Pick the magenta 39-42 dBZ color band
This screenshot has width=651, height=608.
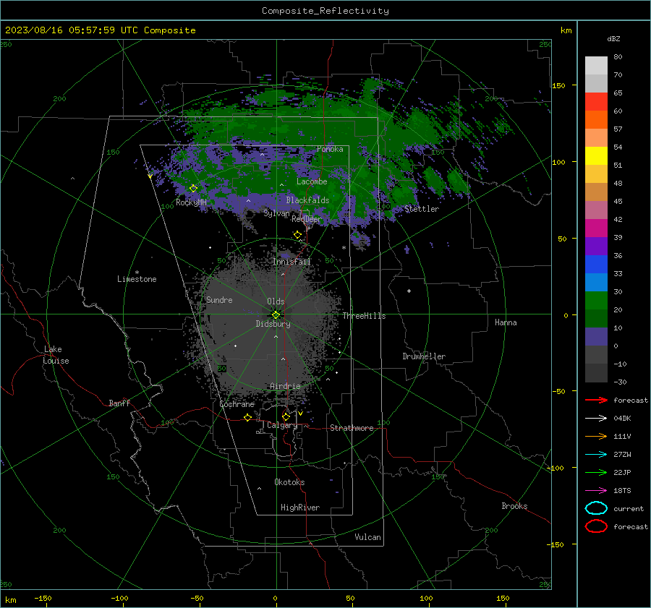point(596,228)
